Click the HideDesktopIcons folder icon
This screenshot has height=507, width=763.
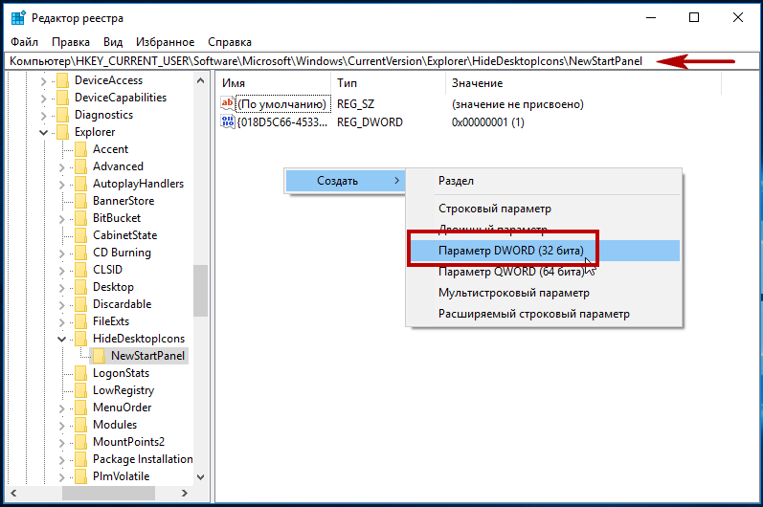tap(80, 339)
